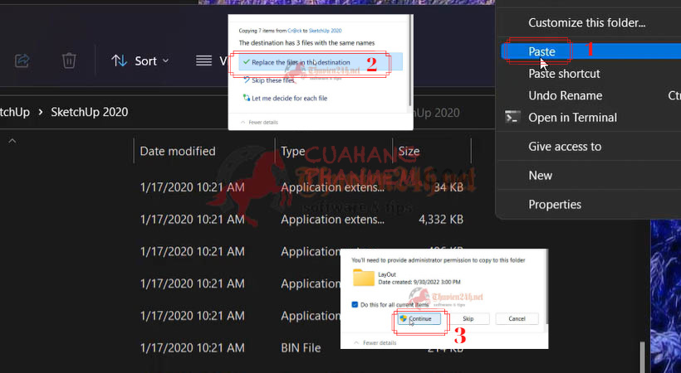Click the LayOut folder icon in the dialog
Viewport: 681px width, 373px height.
pyautogui.click(x=364, y=278)
